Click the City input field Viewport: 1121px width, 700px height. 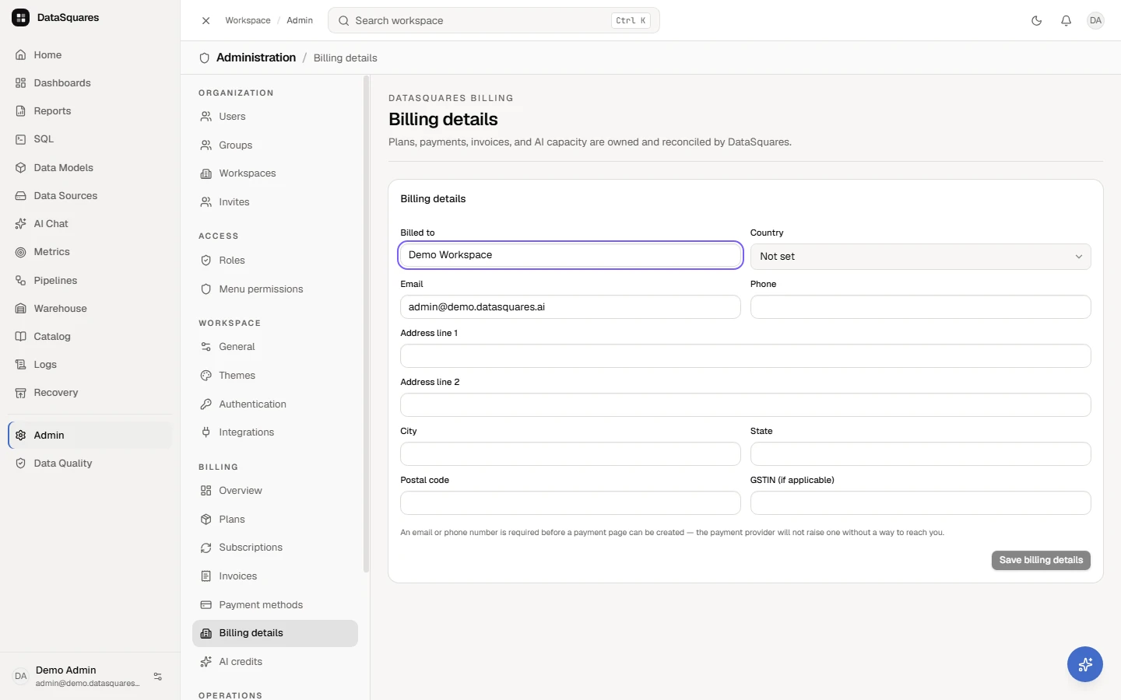(570, 454)
